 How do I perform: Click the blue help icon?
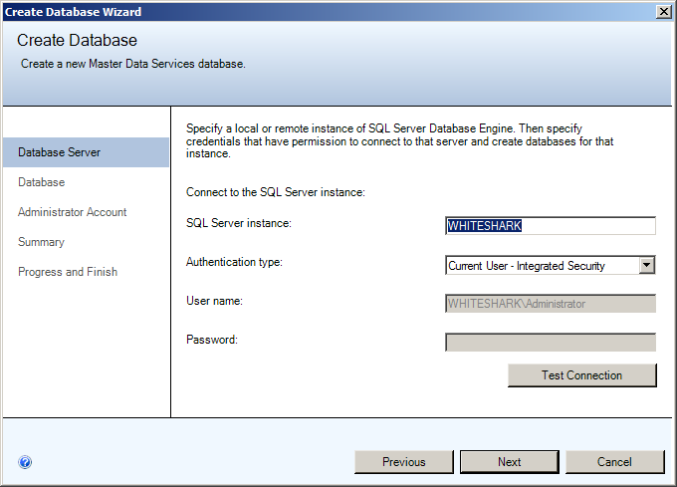click(25, 462)
